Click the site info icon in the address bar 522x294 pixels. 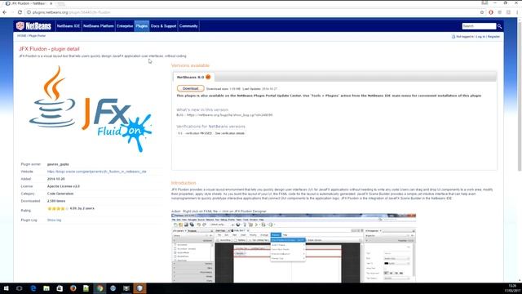click(29, 12)
